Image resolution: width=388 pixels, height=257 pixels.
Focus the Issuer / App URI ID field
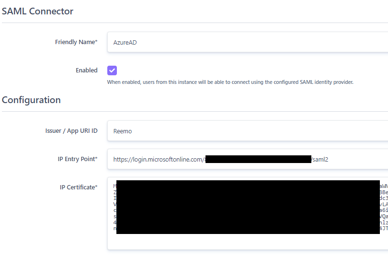247,131
